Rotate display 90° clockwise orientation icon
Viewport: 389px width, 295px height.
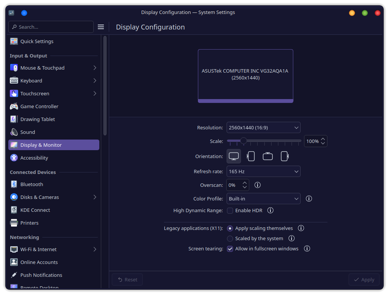coord(284,156)
